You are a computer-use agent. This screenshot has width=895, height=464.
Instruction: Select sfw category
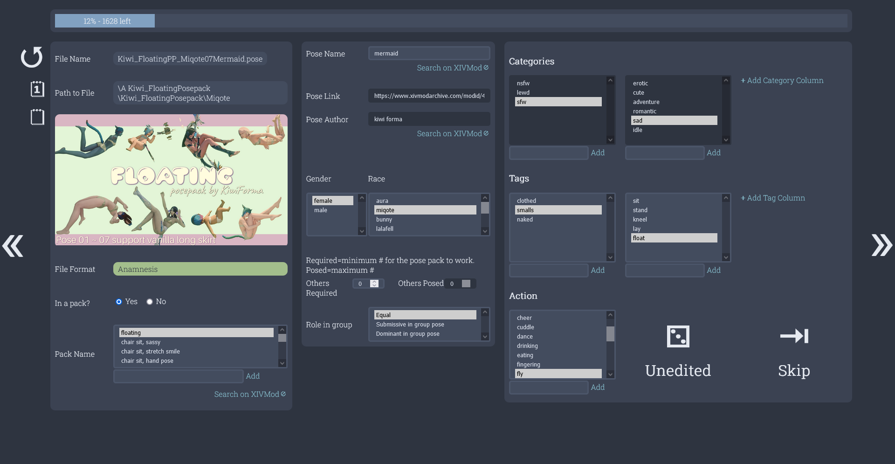[x=558, y=102]
